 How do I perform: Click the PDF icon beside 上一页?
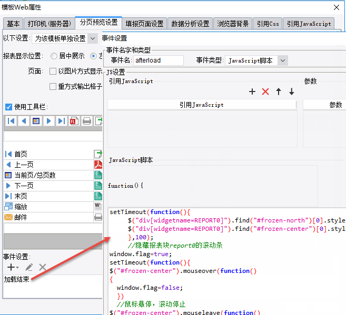coord(98,165)
